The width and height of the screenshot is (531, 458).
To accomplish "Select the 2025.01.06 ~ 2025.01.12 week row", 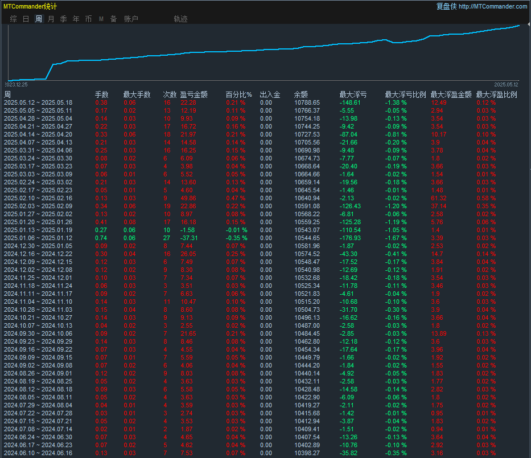I will (x=38, y=238).
